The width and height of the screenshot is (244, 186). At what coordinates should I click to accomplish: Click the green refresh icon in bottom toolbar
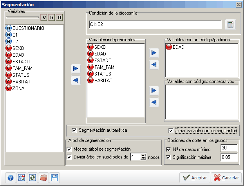(33, 178)
